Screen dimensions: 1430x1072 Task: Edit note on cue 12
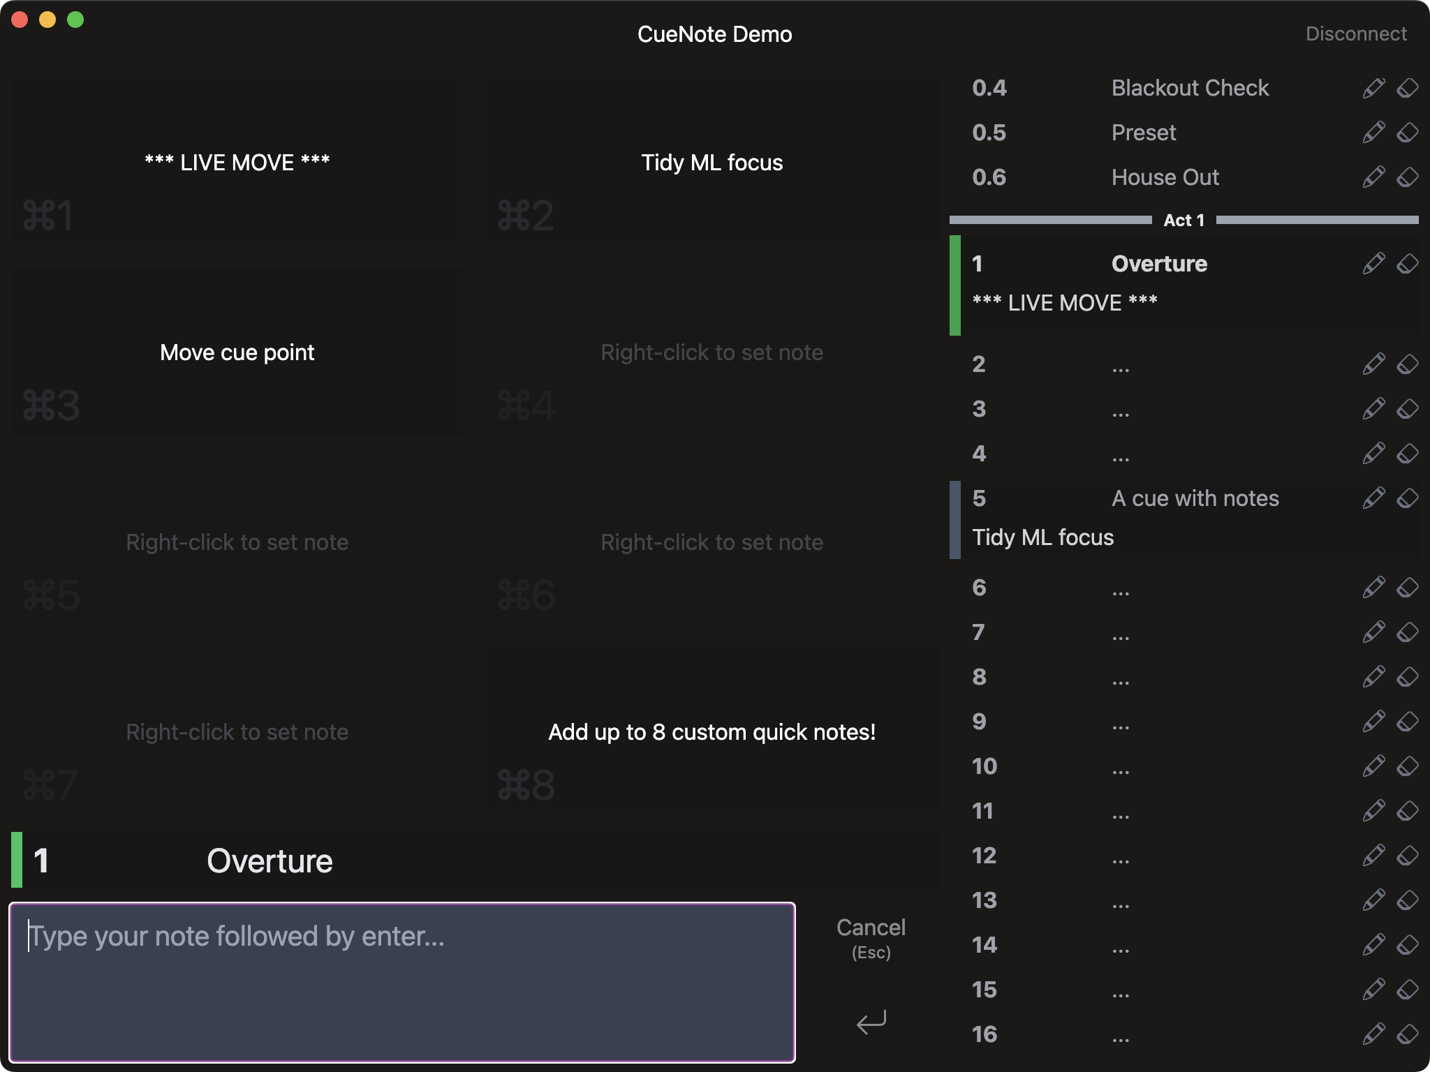(x=1373, y=856)
